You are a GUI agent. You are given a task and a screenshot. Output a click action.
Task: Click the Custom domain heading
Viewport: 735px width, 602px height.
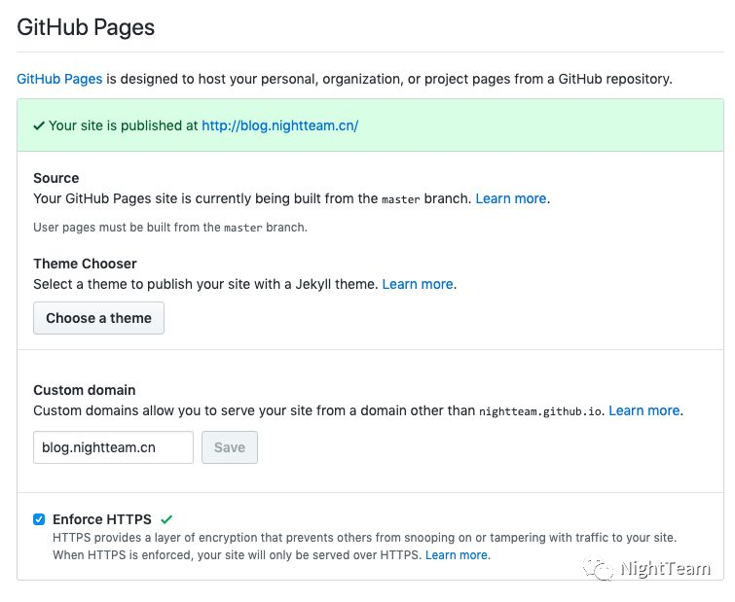(x=84, y=390)
